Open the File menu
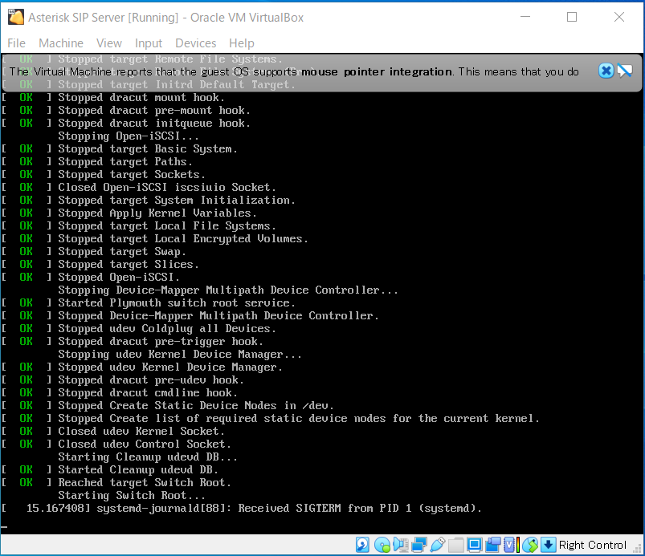645x556 pixels. coord(16,43)
